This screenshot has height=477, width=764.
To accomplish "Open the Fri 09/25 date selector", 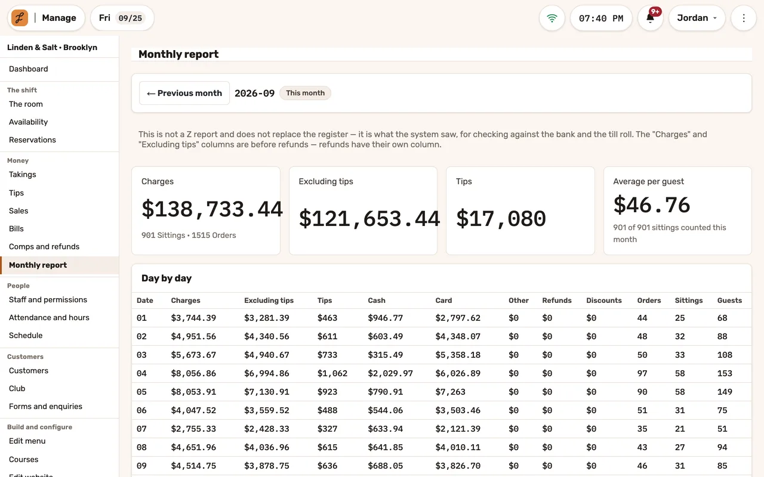I will pos(122,18).
